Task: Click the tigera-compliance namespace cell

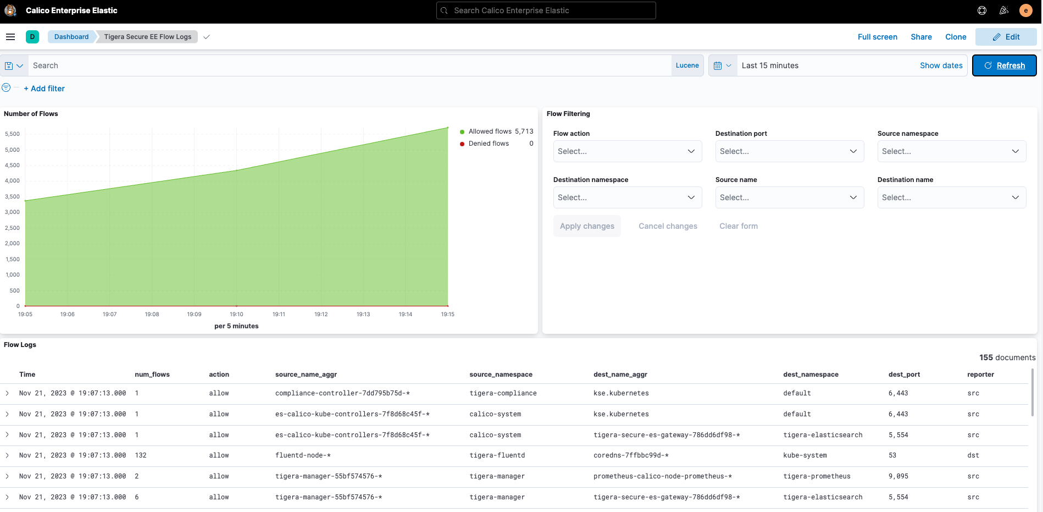Action: click(503, 393)
